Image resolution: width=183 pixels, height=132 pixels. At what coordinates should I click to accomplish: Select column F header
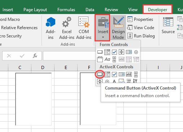(89, 67)
